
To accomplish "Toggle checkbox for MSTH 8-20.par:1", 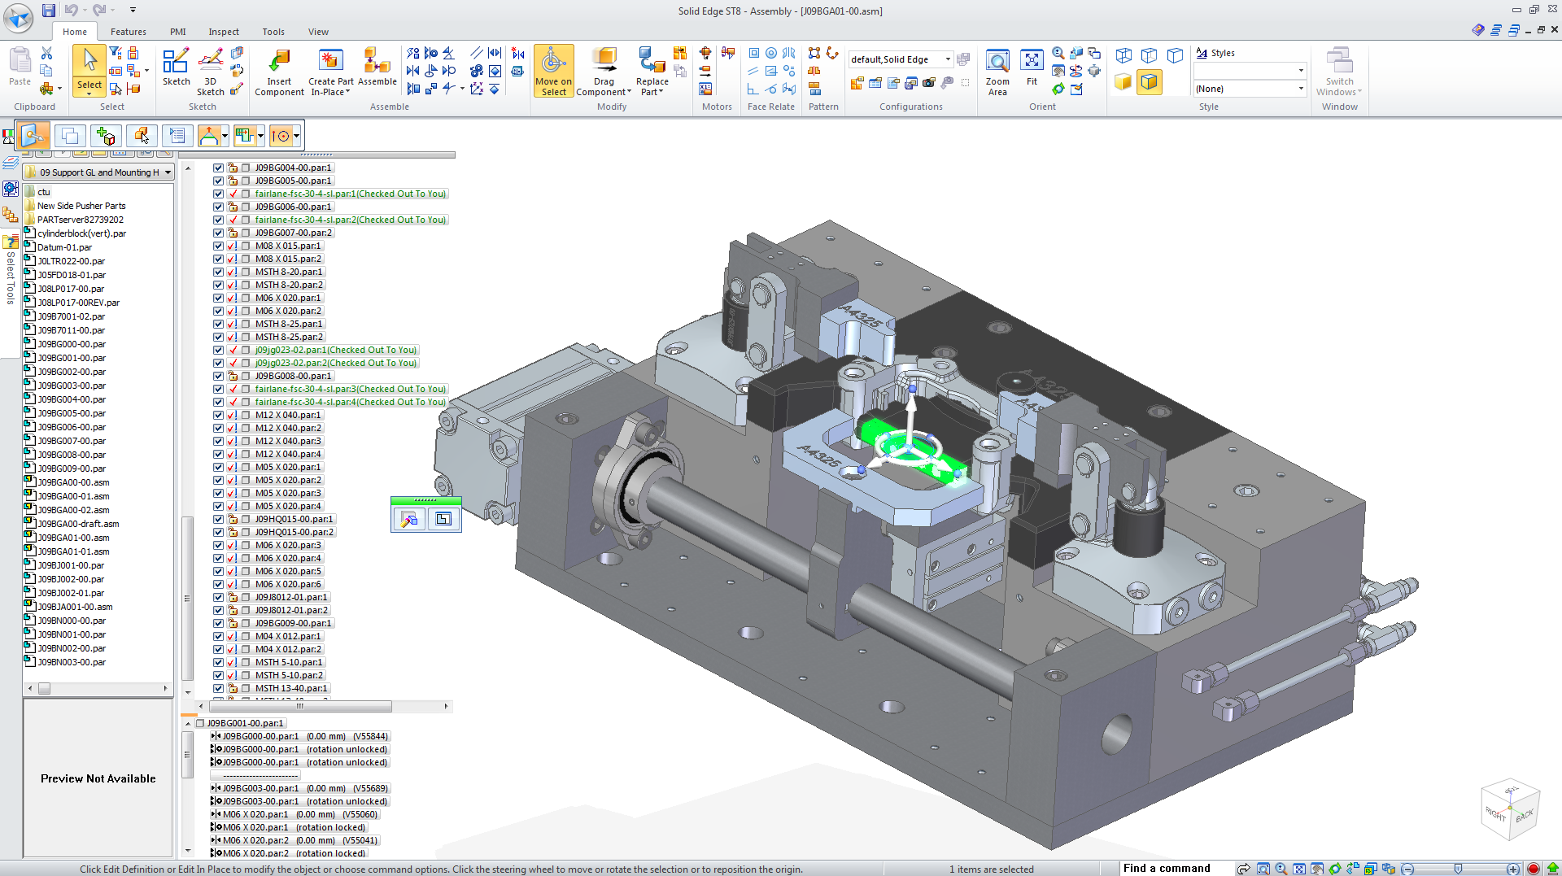I will point(218,272).
